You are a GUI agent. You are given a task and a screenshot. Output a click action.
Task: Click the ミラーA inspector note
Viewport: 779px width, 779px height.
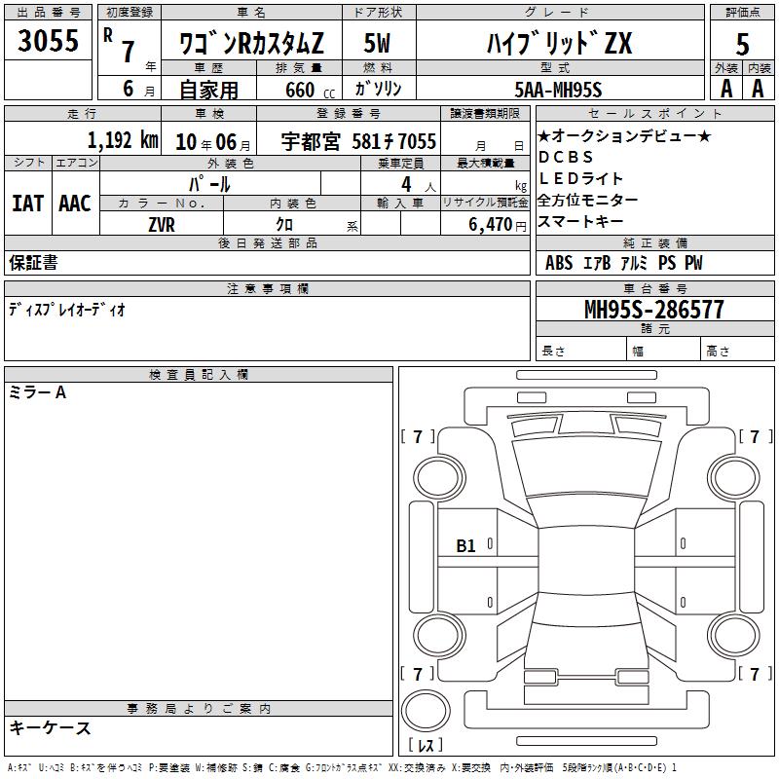click(38, 392)
